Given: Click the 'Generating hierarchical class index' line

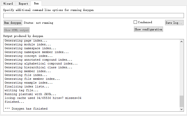Looking at the screenshot, I should tap(38, 67).
